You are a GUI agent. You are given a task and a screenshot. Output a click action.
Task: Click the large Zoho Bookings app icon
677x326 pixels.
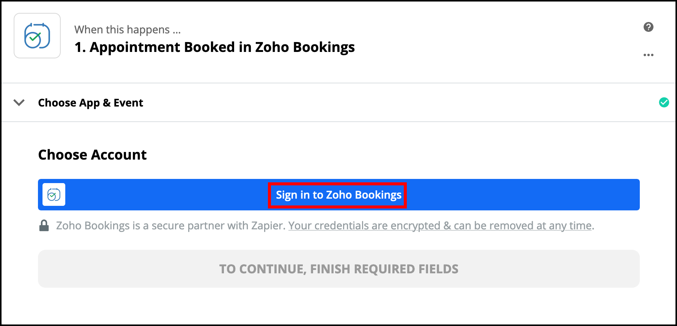point(37,36)
